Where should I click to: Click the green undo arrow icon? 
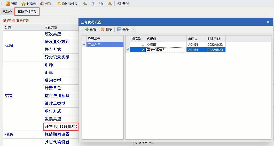(85, 4)
